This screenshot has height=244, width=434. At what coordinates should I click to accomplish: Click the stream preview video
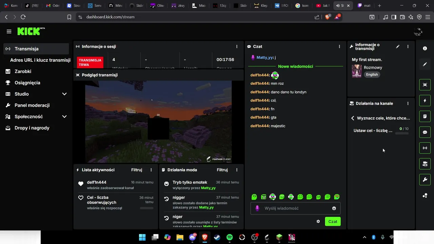click(x=158, y=122)
